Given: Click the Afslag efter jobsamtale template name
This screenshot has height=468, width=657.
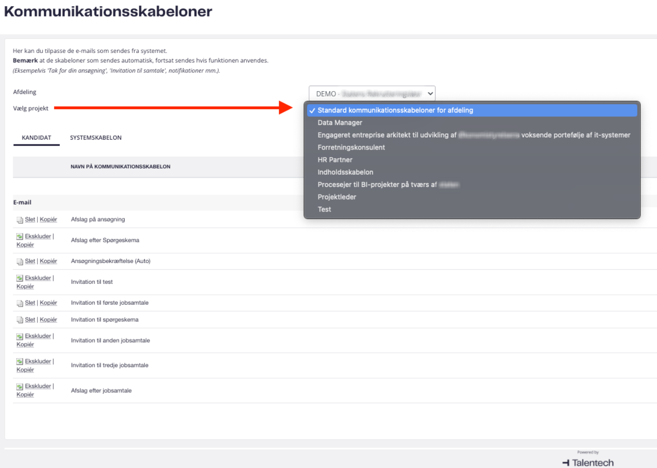Looking at the screenshot, I should click(x=101, y=391).
